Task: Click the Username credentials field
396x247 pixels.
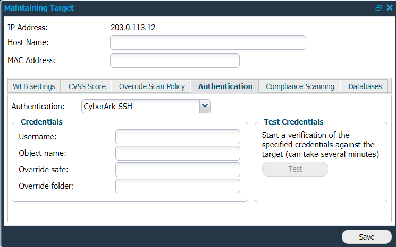Action: [x=178, y=137]
